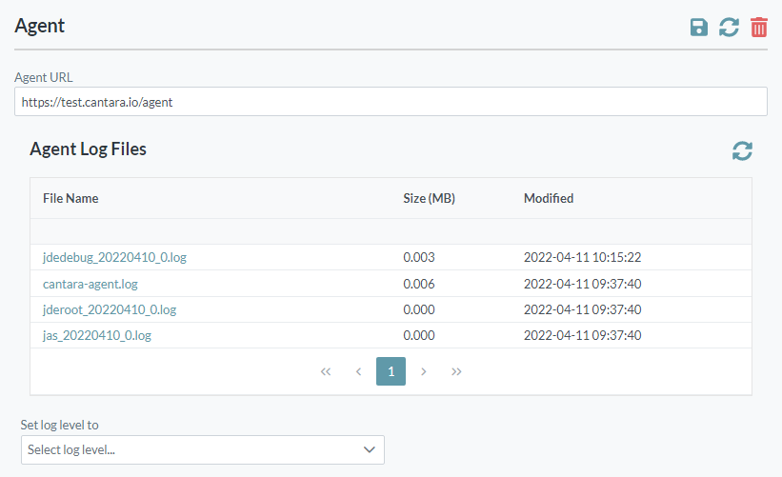This screenshot has height=477, width=782.
Task: Click the red delete agent trash icon
Action: (x=758, y=27)
